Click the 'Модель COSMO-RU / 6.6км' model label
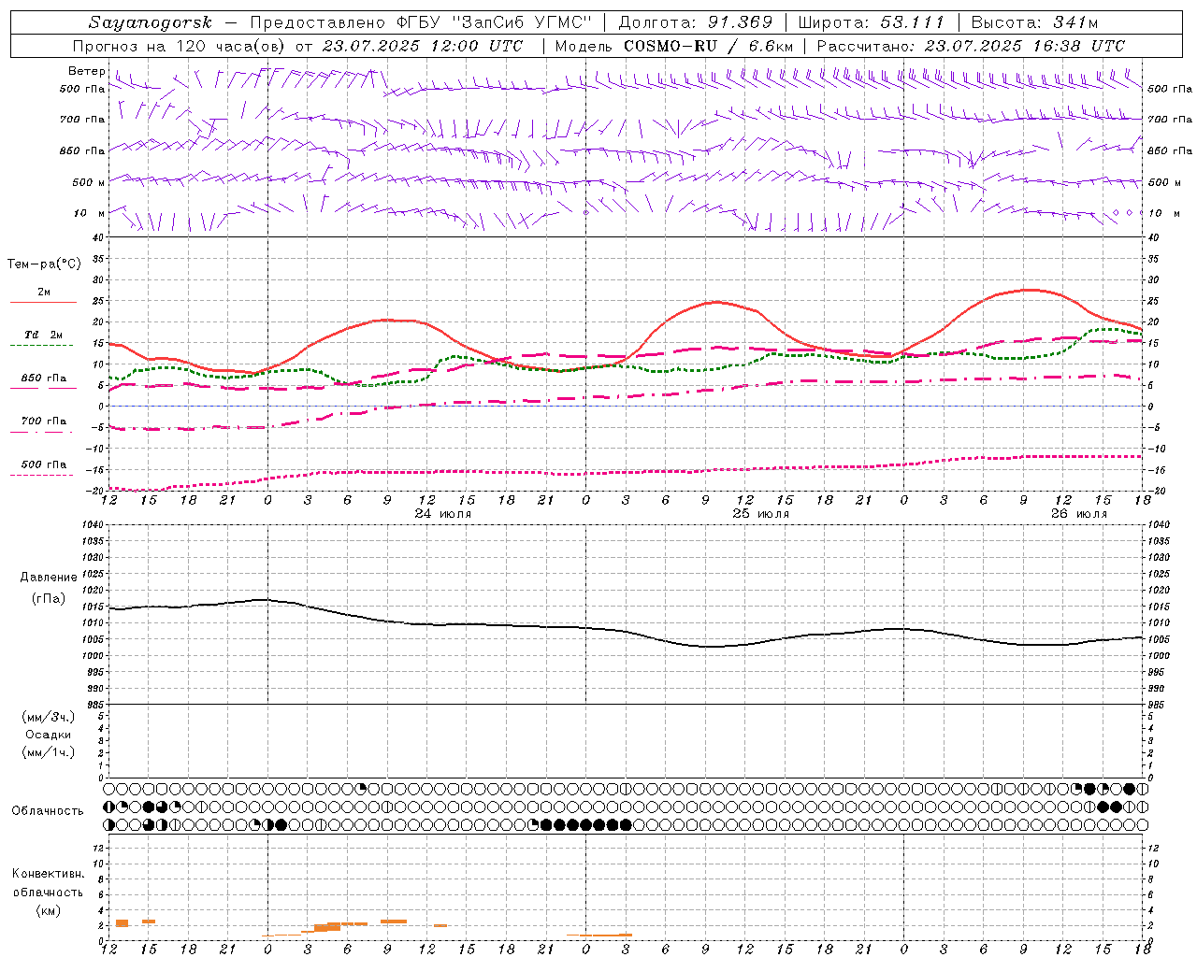This screenshot has width=1197, height=957. pyautogui.click(x=674, y=46)
